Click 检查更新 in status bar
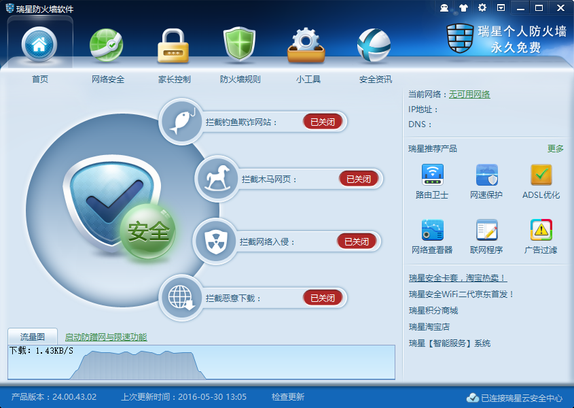574x408 pixels. (288, 397)
